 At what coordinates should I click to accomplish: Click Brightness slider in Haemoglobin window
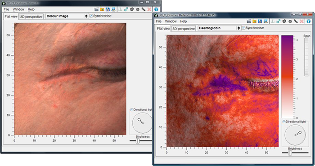295,153
